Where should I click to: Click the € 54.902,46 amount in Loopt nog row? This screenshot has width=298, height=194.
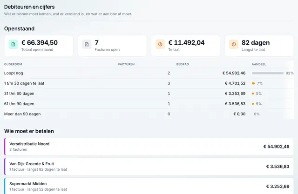(x=234, y=73)
